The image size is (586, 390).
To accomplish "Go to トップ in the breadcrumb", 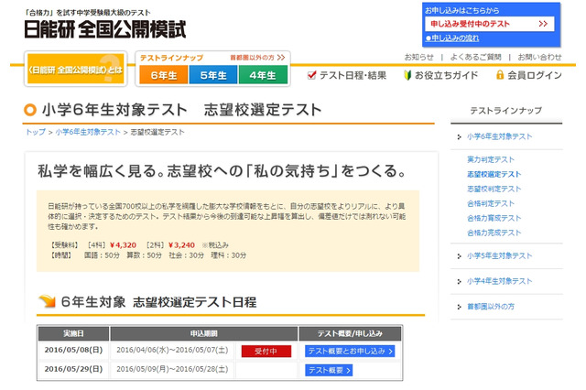I will click(36, 132).
